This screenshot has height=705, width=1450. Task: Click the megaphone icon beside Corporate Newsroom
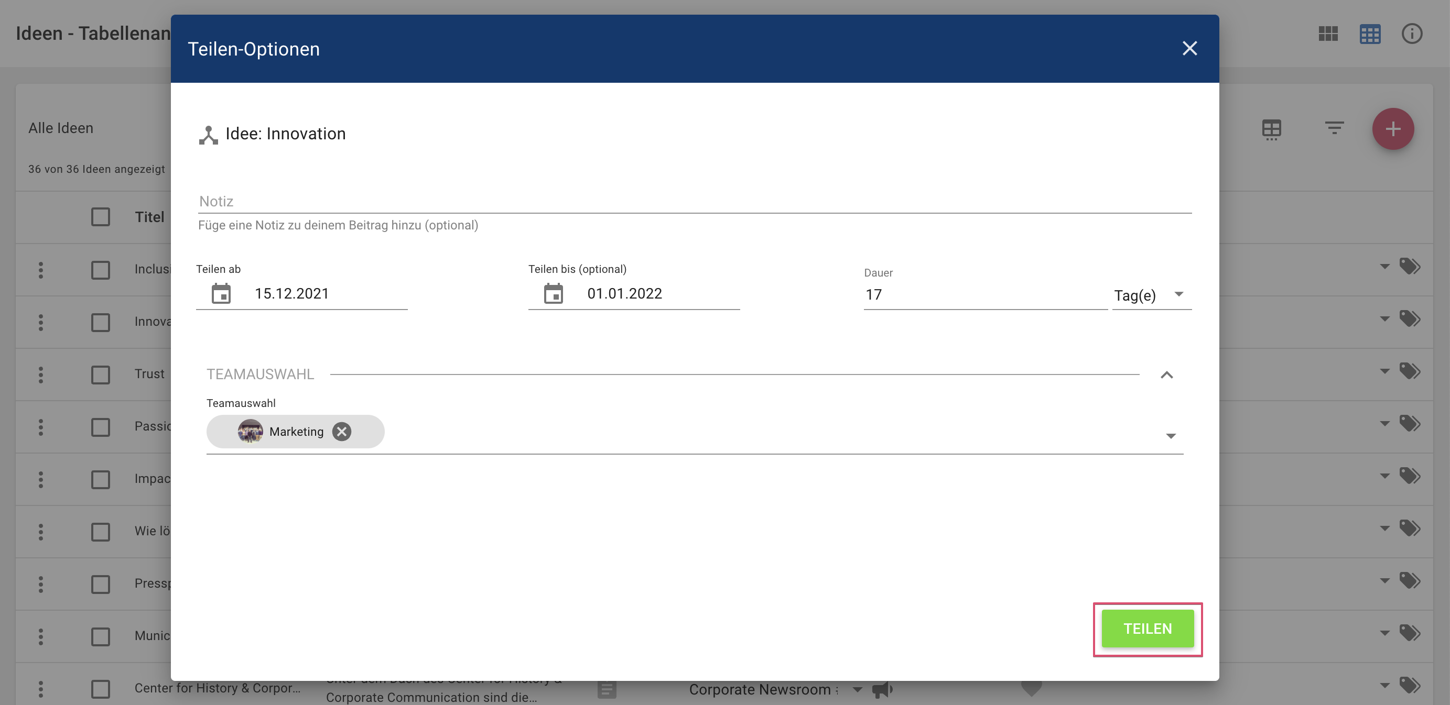click(882, 689)
